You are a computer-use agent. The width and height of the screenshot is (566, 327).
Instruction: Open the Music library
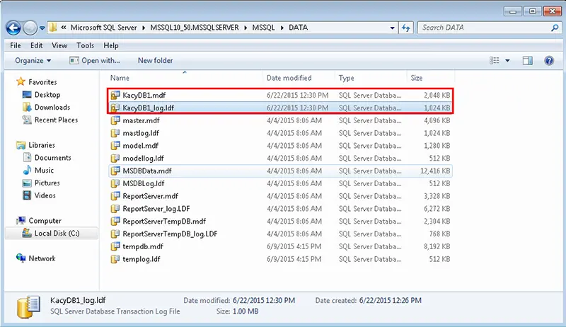tap(44, 171)
